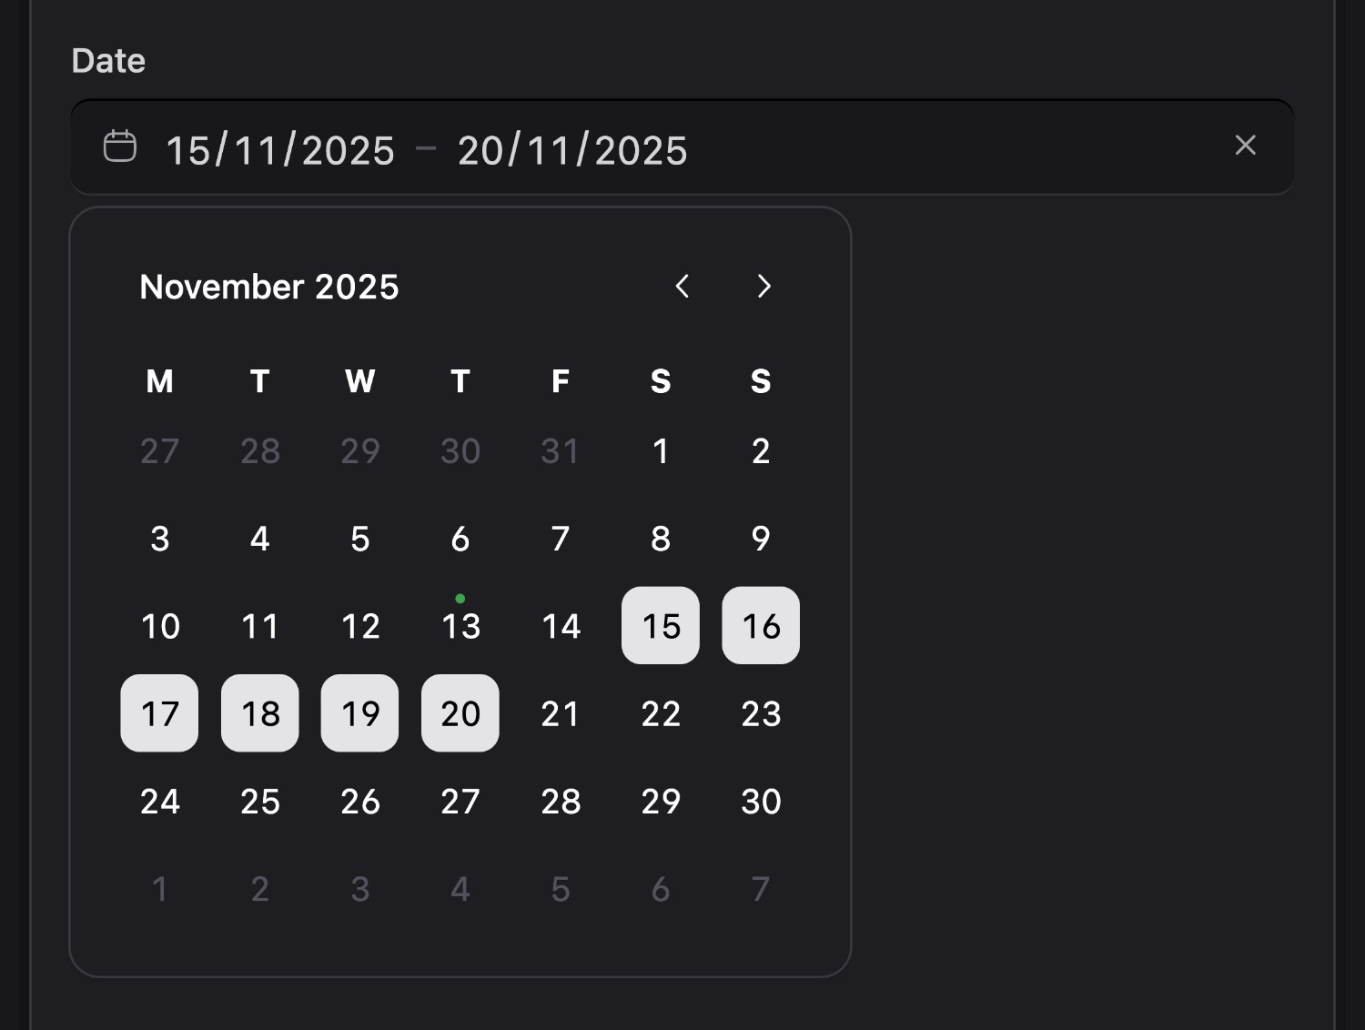Choose November 24 in the last full week
The height and width of the screenshot is (1030, 1365).
[159, 801]
